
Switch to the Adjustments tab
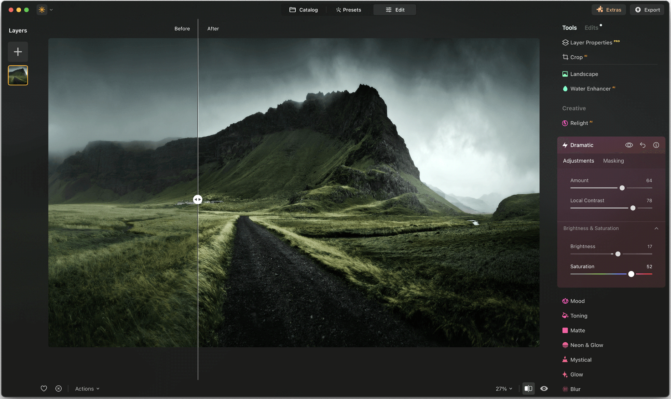(x=578, y=161)
